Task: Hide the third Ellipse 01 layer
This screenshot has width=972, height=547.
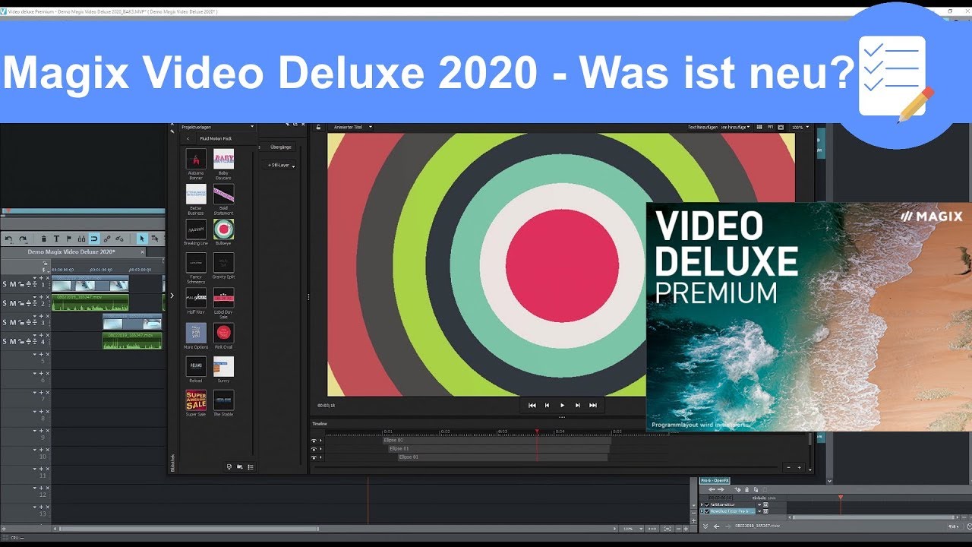Action: (314, 457)
